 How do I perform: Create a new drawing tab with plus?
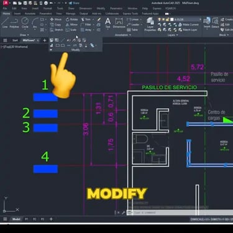[45, 40]
